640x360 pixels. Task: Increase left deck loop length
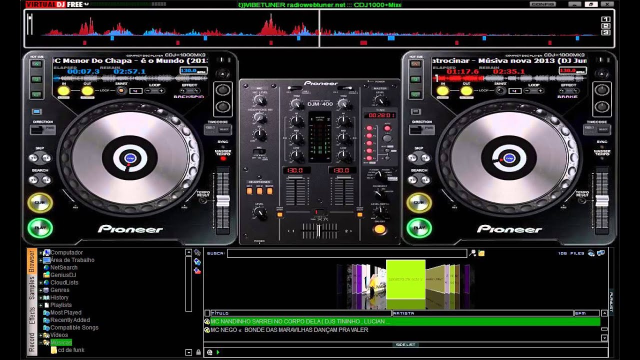161,91
